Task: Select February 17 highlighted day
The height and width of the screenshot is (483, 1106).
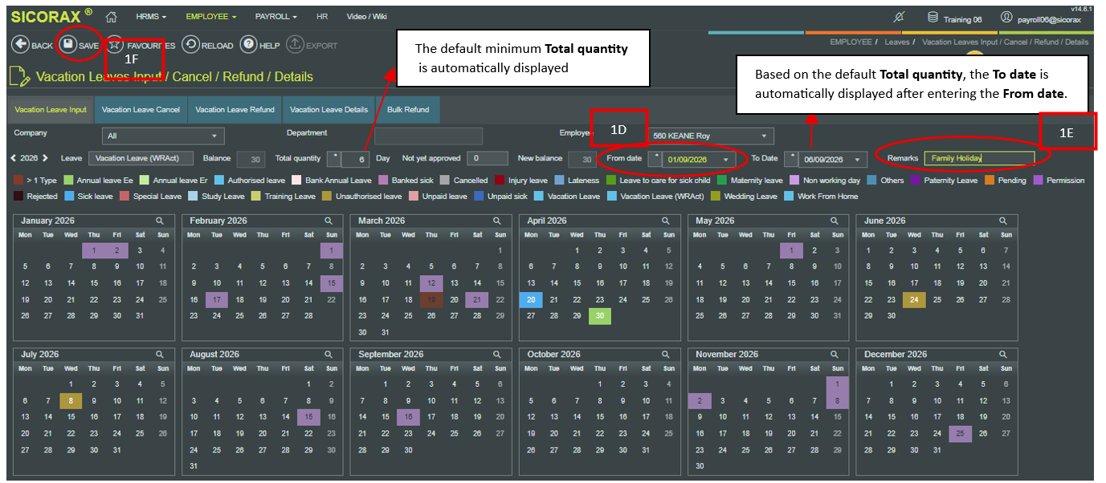Action: click(217, 299)
